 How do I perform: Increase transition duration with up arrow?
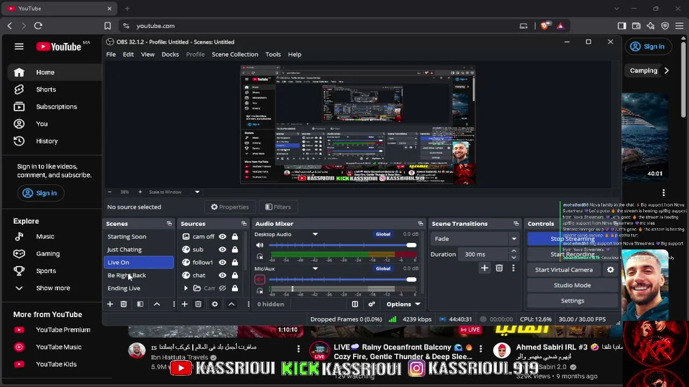tap(514, 251)
